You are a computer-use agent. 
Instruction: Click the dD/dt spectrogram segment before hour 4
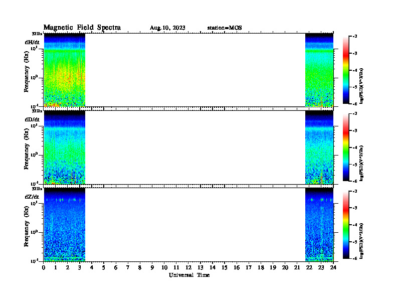coord(65,147)
